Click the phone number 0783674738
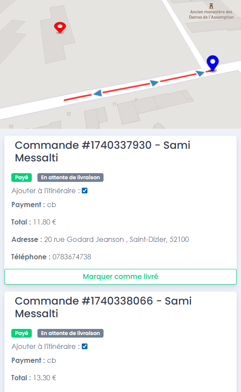Image resolution: width=241 pixels, height=392 pixels. [72, 257]
